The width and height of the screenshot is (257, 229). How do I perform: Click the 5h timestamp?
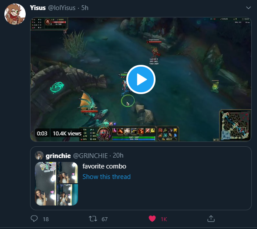(85, 8)
